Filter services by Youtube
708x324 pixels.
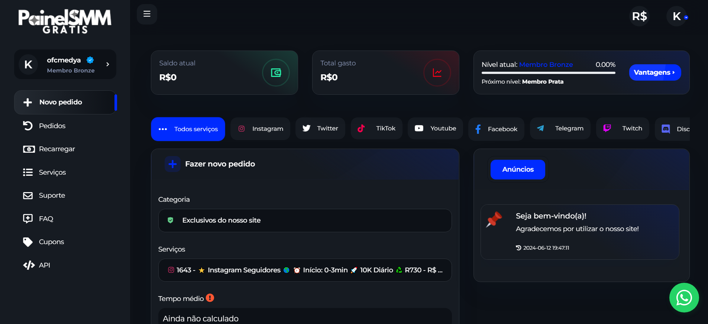tap(435, 129)
